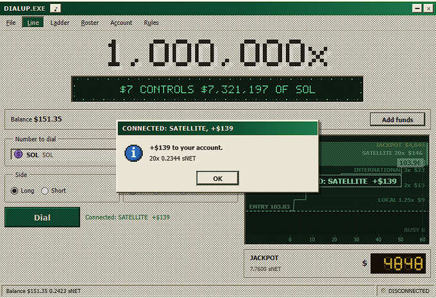The height and width of the screenshot is (298, 436).
Task: Open the Account menu
Action: [x=121, y=22]
